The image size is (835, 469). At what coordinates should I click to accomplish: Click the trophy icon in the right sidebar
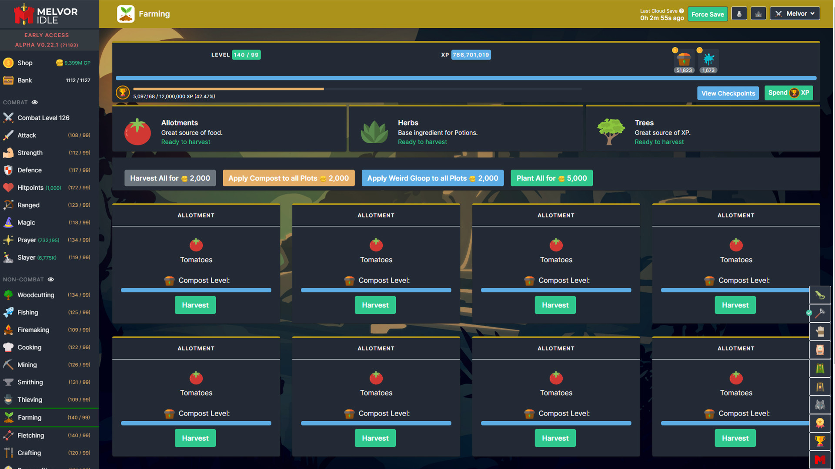pyautogui.click(x=820, y=441)
